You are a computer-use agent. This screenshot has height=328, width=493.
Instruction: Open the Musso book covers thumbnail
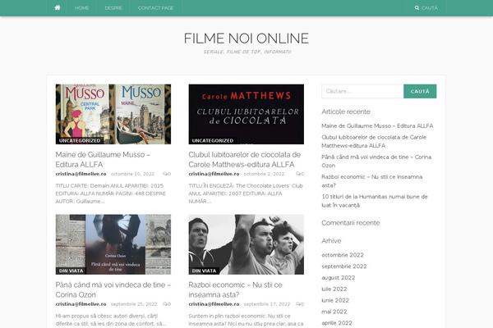[x=113, y=114]
